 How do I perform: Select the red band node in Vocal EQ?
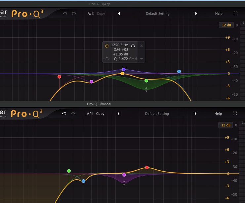click(x=147, y=168)
